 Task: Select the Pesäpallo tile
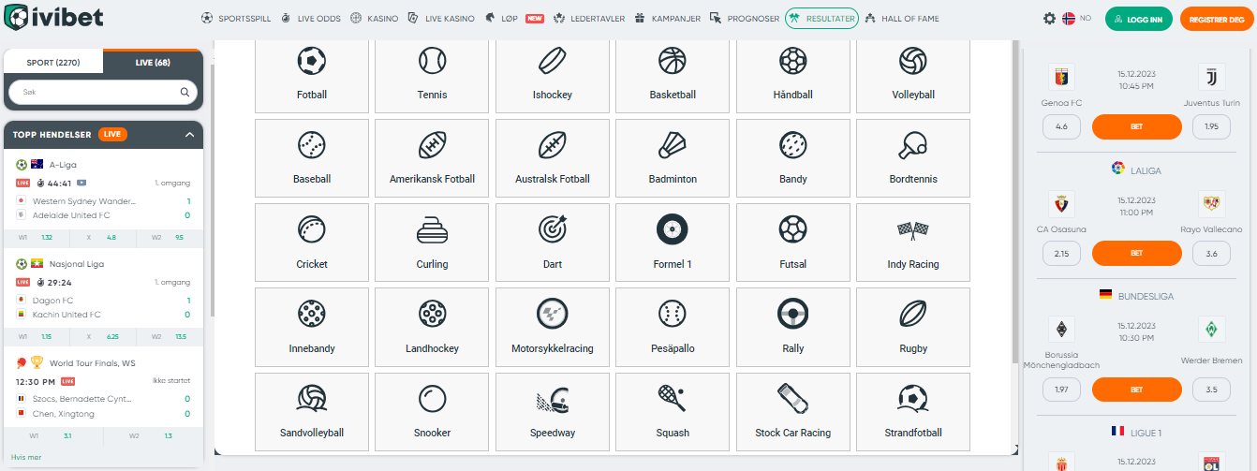click(x=673, y=328)
